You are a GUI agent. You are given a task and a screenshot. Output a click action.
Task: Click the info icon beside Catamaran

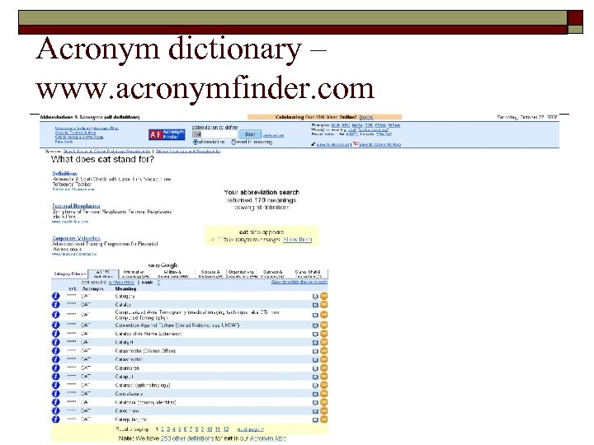coord(56,368)
